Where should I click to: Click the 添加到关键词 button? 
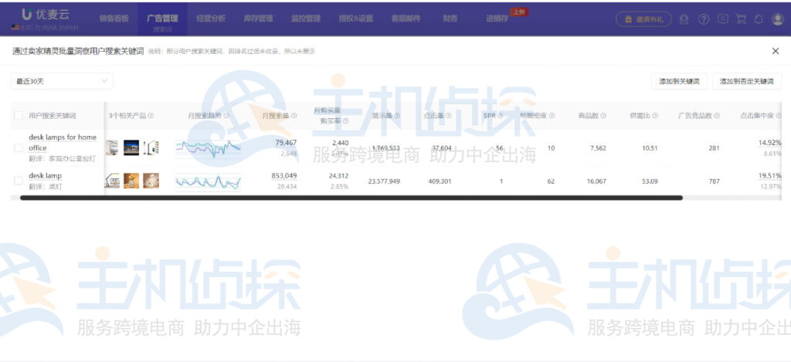click(679, 81)
